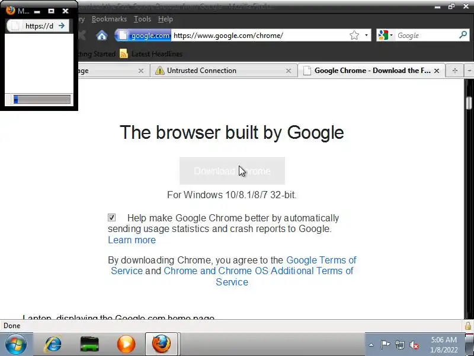
Task: Close the partially hidden first tab
Action: [x=141, y=71]
